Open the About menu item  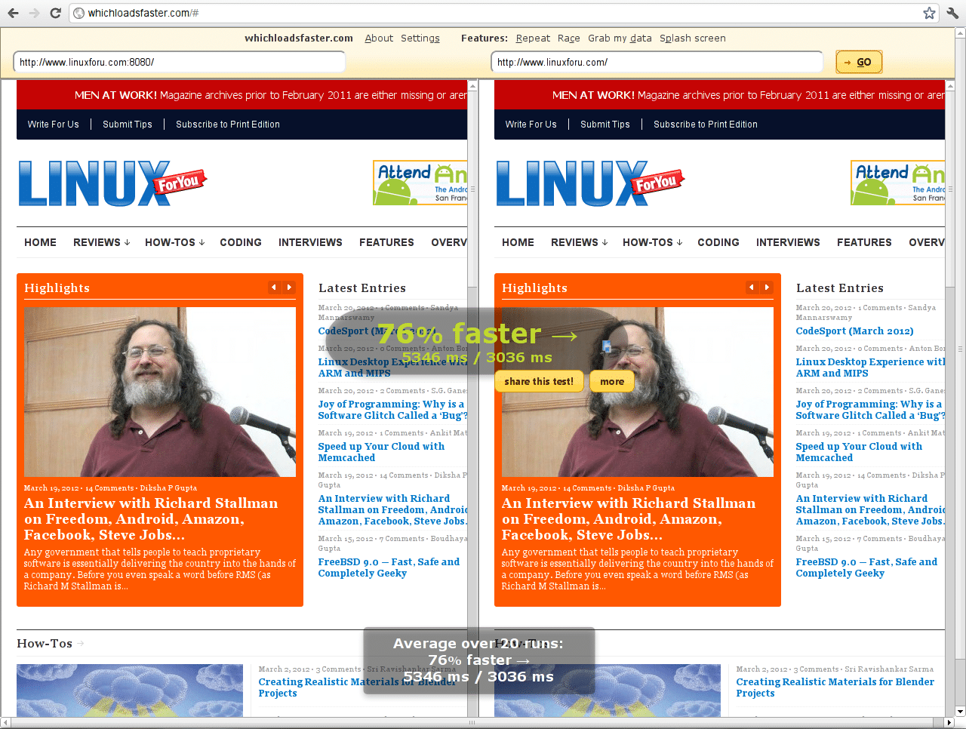(379, 38)
